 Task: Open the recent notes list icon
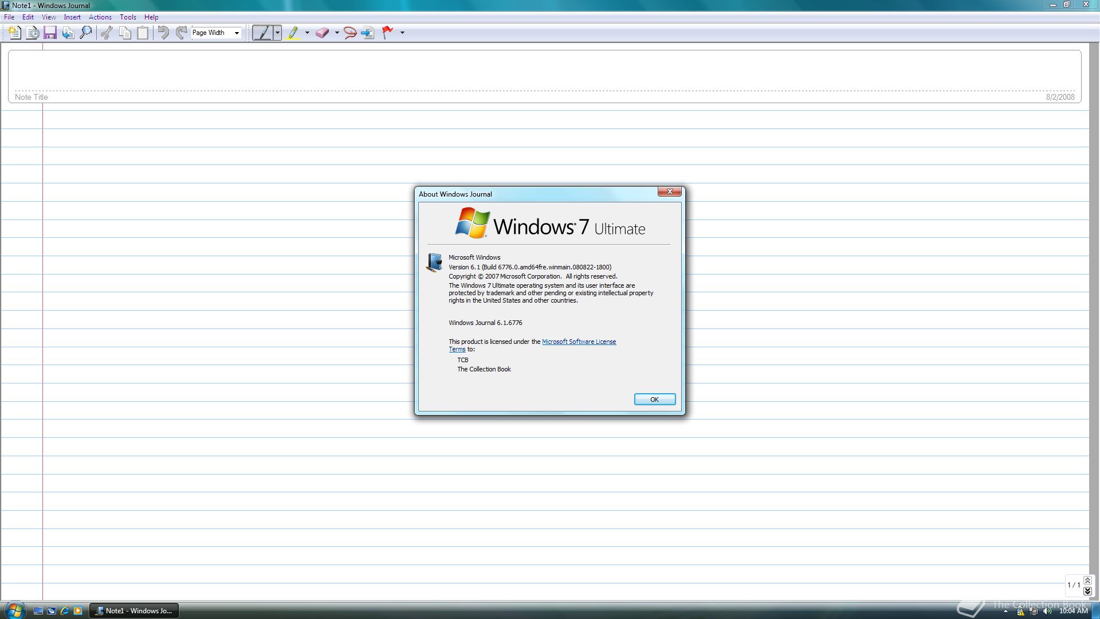[x=33, y=33]
